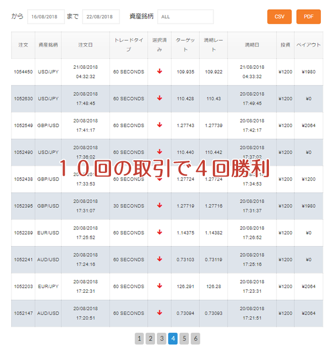Viewport: 333px width, 354px height.
Task: Click the 注文 column header
Action: click(x=23, y=45)
